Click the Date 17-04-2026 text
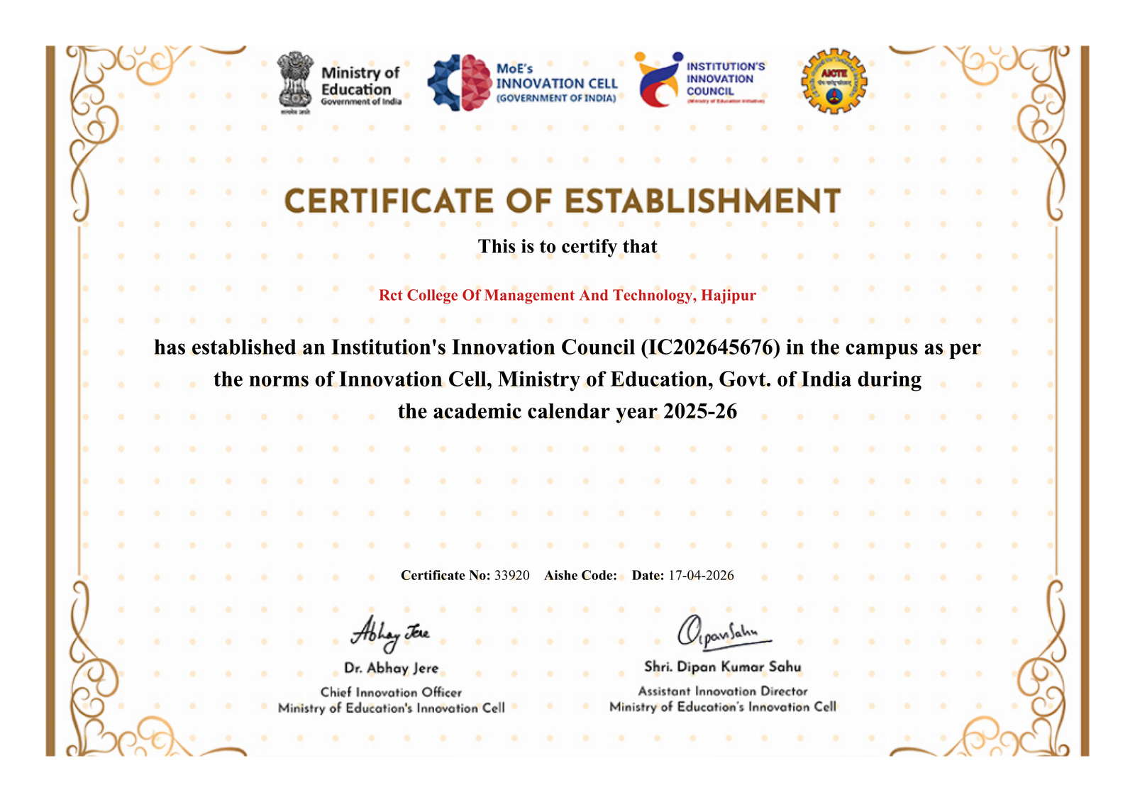Viewport: 1135px width, 802px height. 683,575
